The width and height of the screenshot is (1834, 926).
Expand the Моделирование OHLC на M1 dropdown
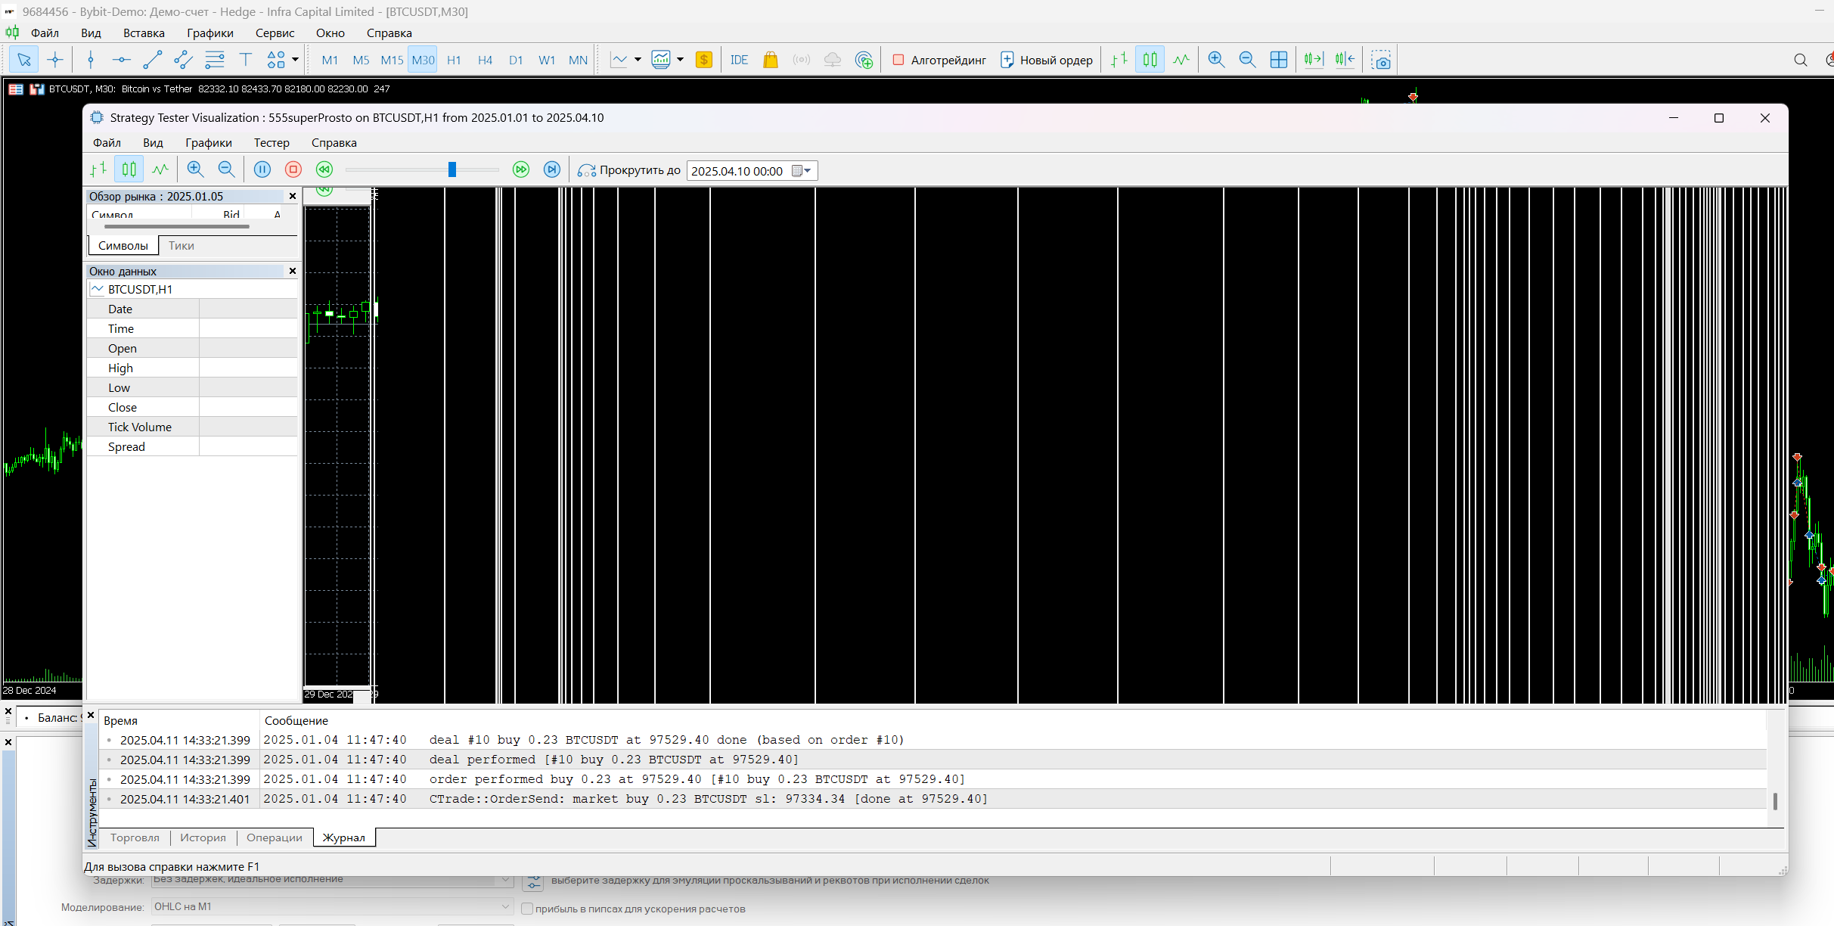tap(505, 906)
